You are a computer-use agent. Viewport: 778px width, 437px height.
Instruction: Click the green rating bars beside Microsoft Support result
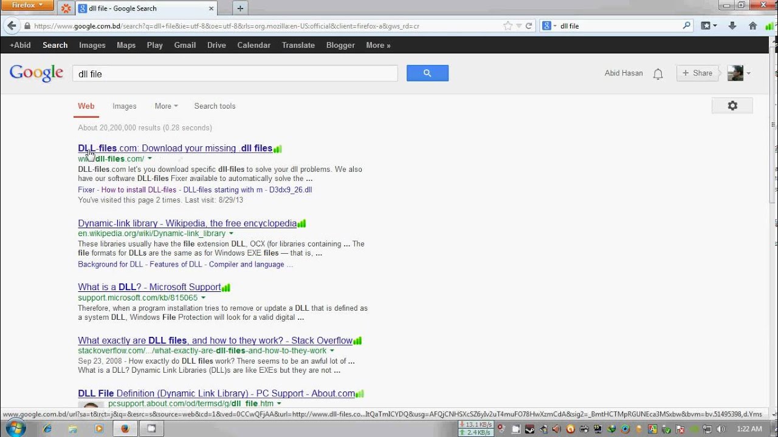(226, 288)
